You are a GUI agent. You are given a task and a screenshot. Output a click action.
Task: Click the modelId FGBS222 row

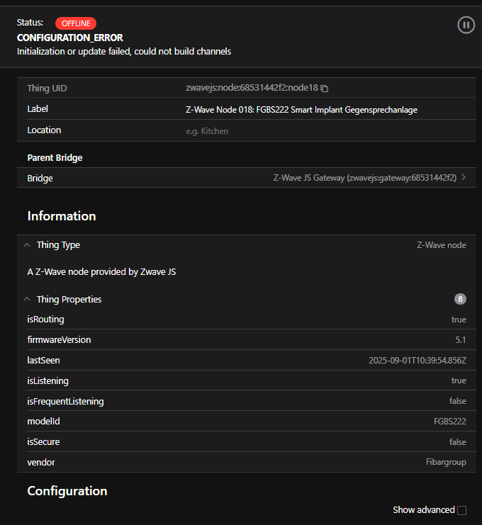click(246, 422)
